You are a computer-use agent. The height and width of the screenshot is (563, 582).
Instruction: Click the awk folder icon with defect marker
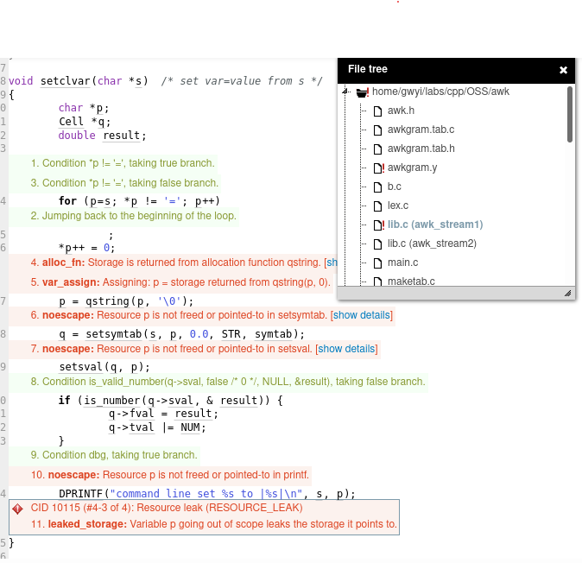coord(363,92)
